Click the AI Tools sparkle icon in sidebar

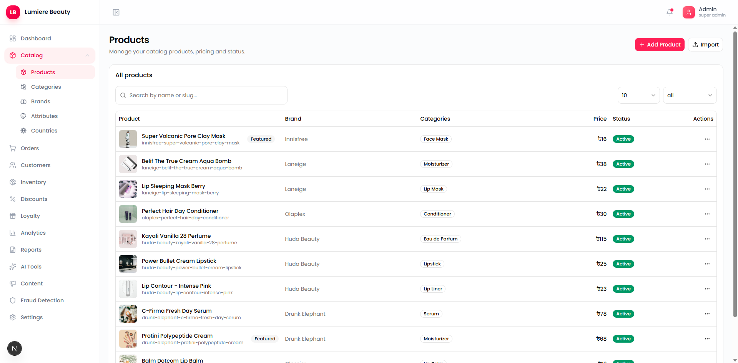pyautogui.click(x=13, y=267)
